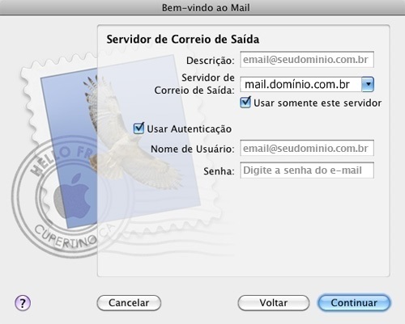Click the 'Senha:' label
This screenshot has height=324, width=405.
tap(219, 171)
